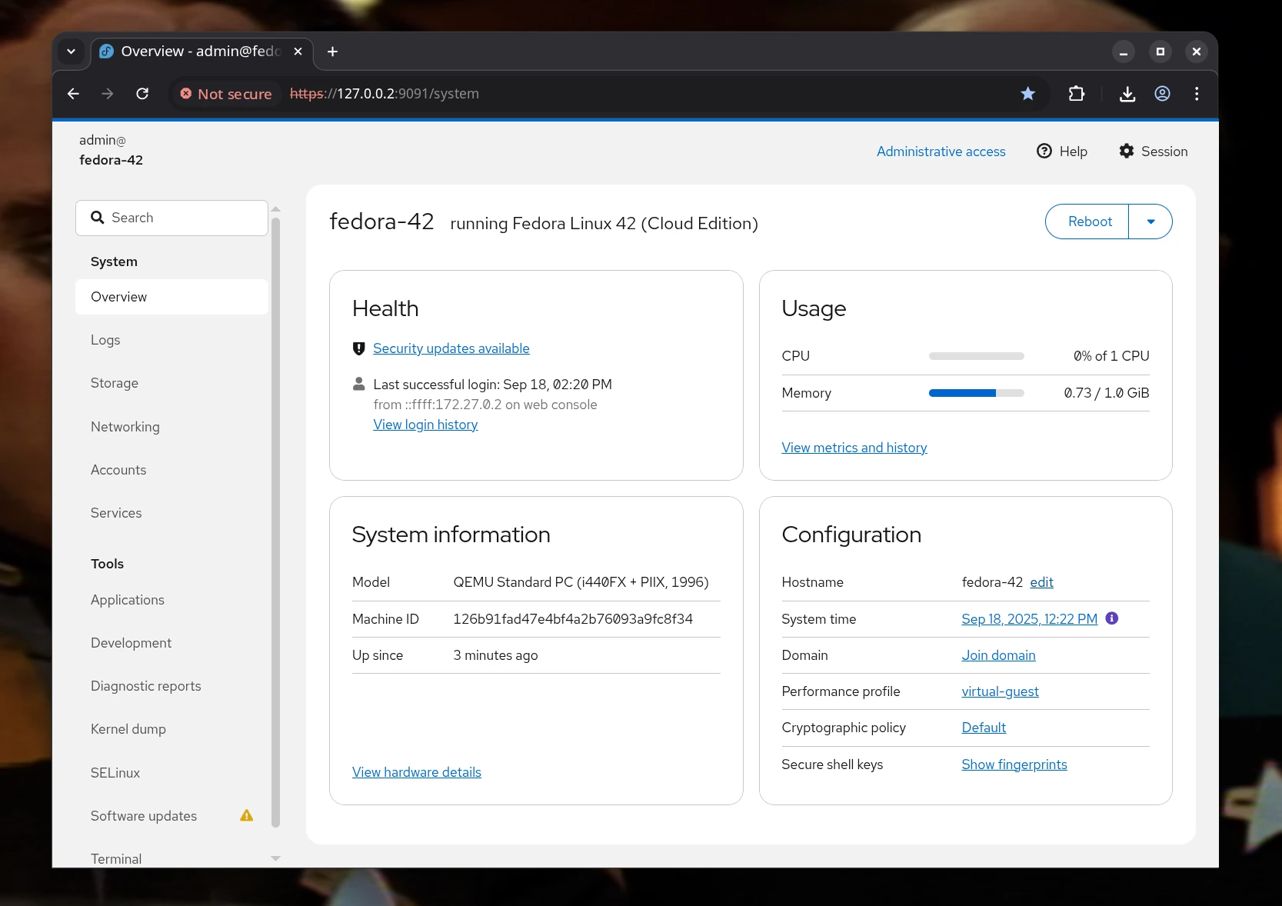Image resolution: width=1282 pixels, height=906 pixels.
Task: Click the Cockpit logo in the browser tab
Action: point(106,51)
